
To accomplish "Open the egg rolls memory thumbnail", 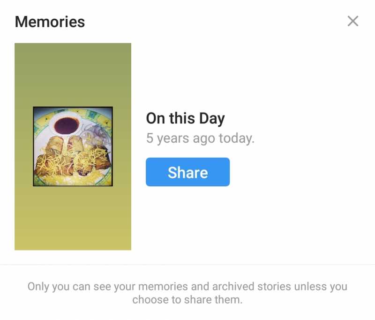I will (73, 145).
